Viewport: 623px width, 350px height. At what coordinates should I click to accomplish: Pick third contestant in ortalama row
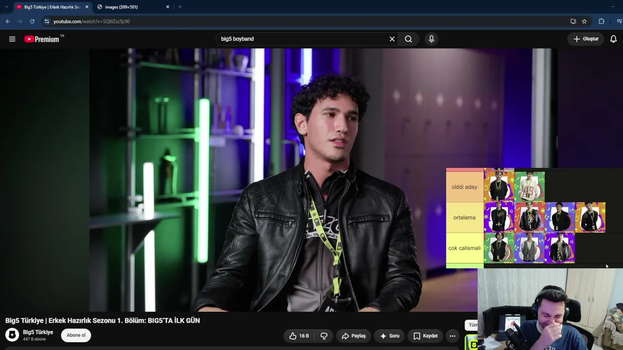pos(560,217)
